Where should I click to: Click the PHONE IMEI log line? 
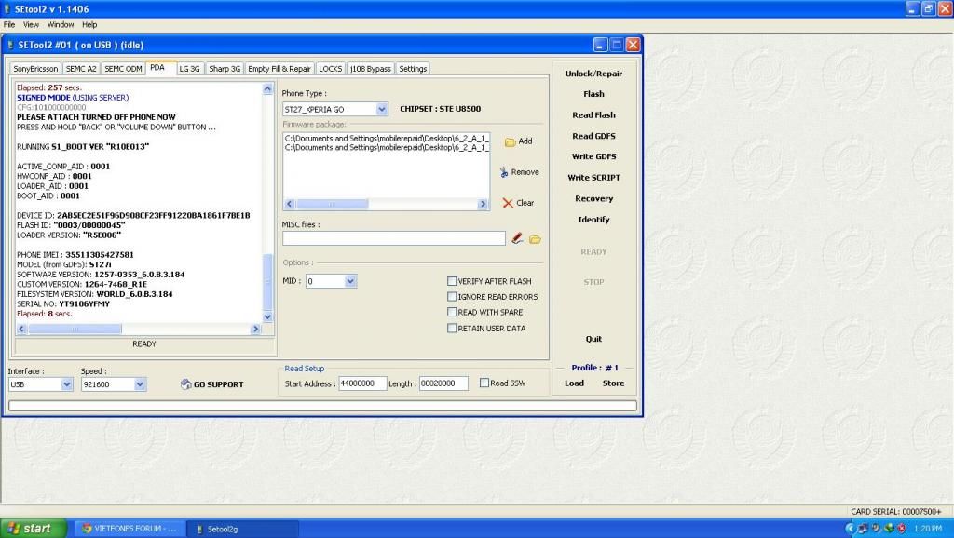click(75, 255)
